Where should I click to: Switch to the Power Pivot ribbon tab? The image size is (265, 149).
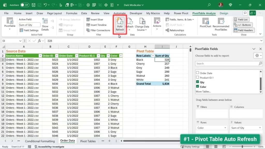tap(181, 13)
